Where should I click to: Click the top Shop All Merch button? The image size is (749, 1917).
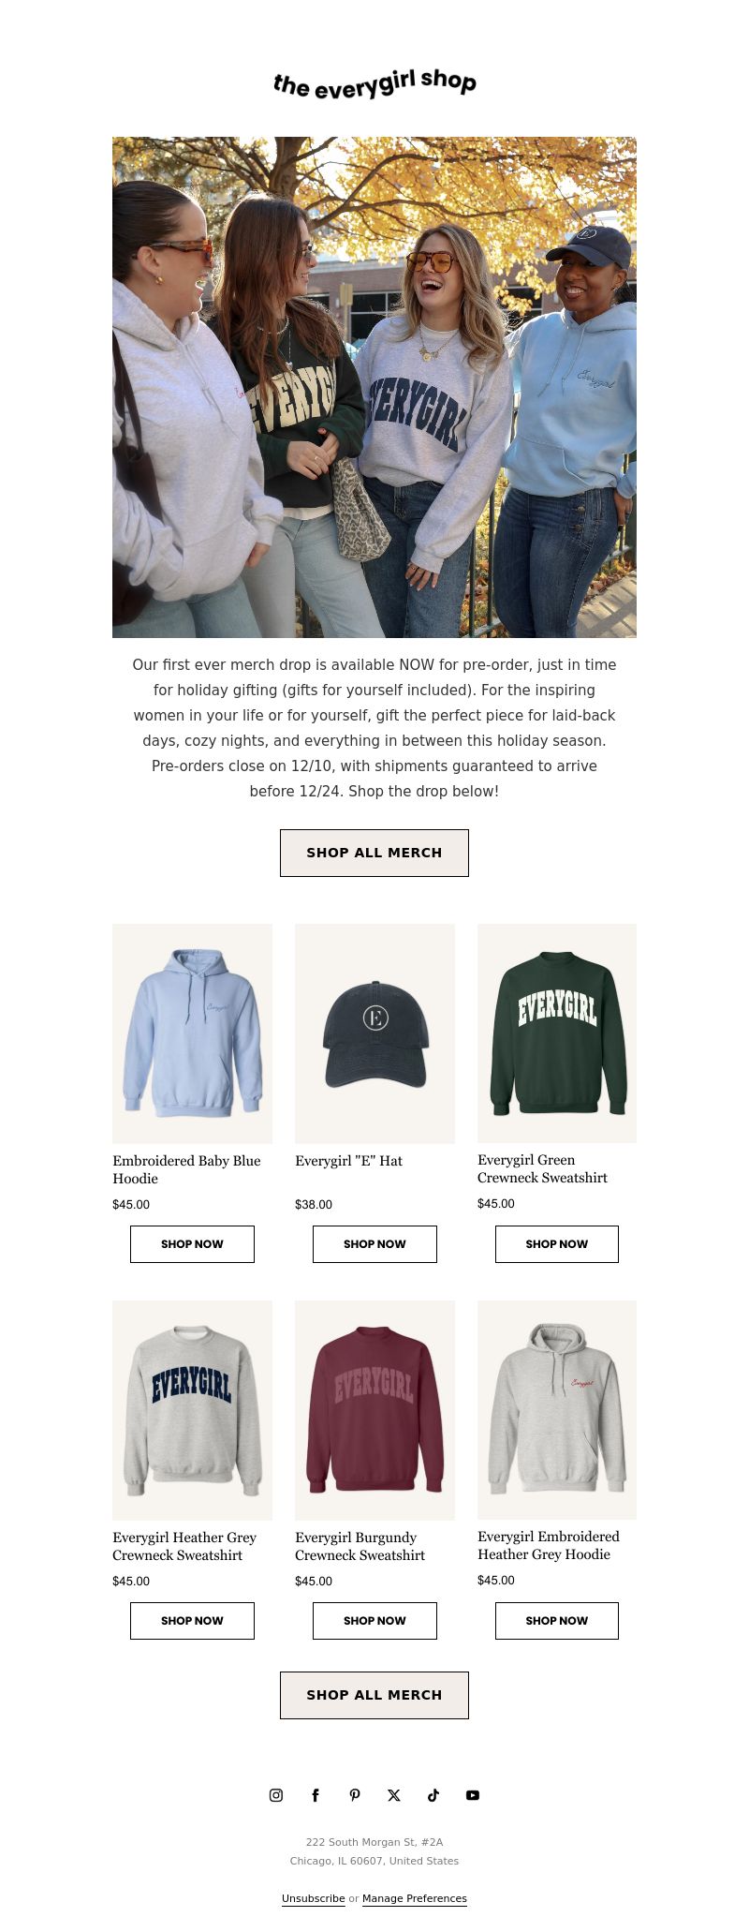[x=374, y=853]
